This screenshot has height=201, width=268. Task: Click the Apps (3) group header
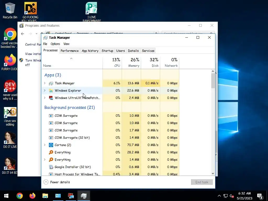pos(53,75)
